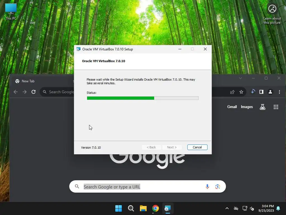Open Gmail link on Google page

(232, 107)
